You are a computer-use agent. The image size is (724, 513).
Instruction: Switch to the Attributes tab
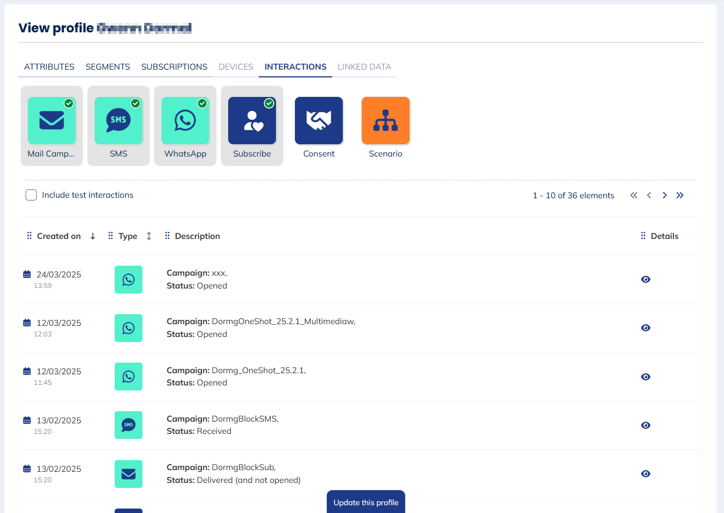pos(49,67)
